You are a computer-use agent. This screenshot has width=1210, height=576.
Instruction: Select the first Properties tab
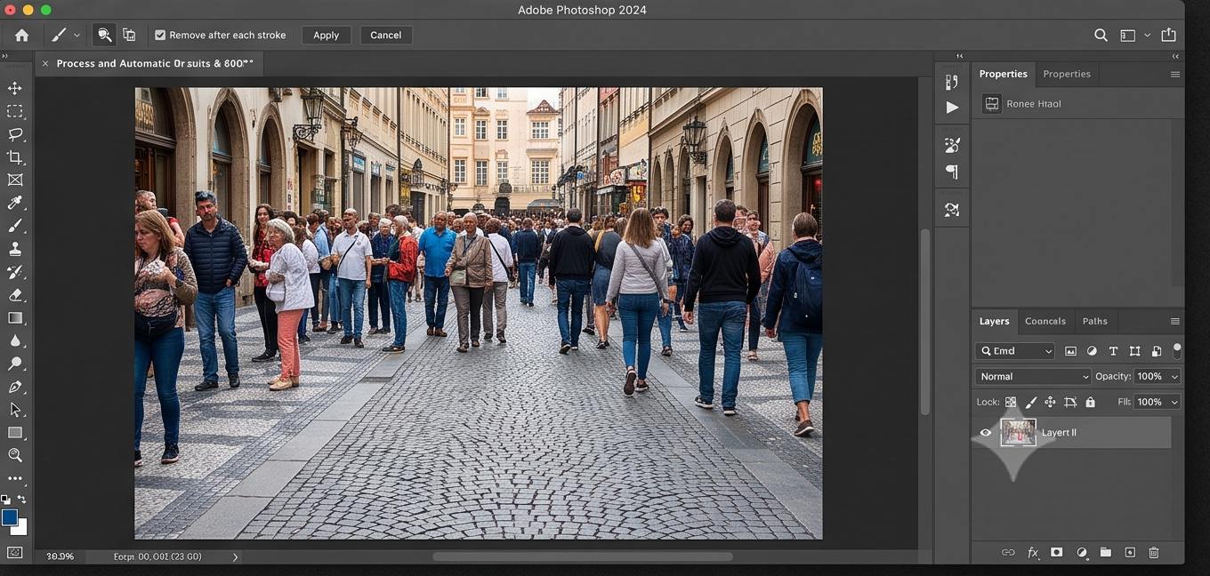click(1003, 74)
